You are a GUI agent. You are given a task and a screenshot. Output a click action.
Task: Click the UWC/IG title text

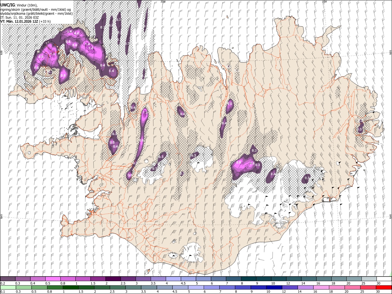pos(8,5)
